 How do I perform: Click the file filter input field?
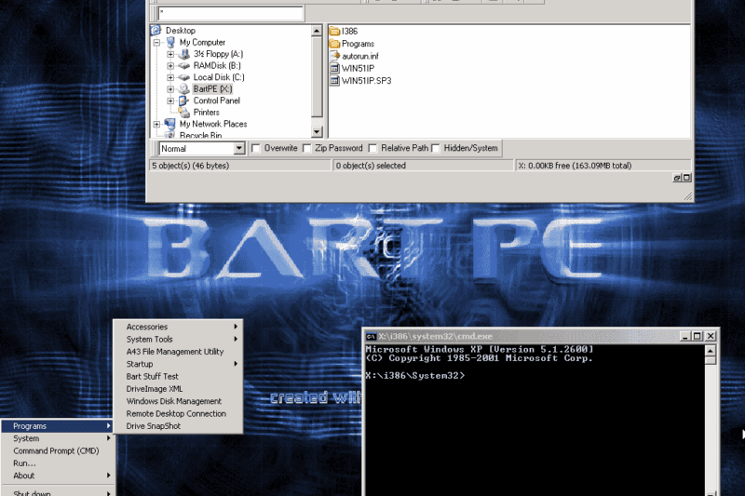pos(230,13)
